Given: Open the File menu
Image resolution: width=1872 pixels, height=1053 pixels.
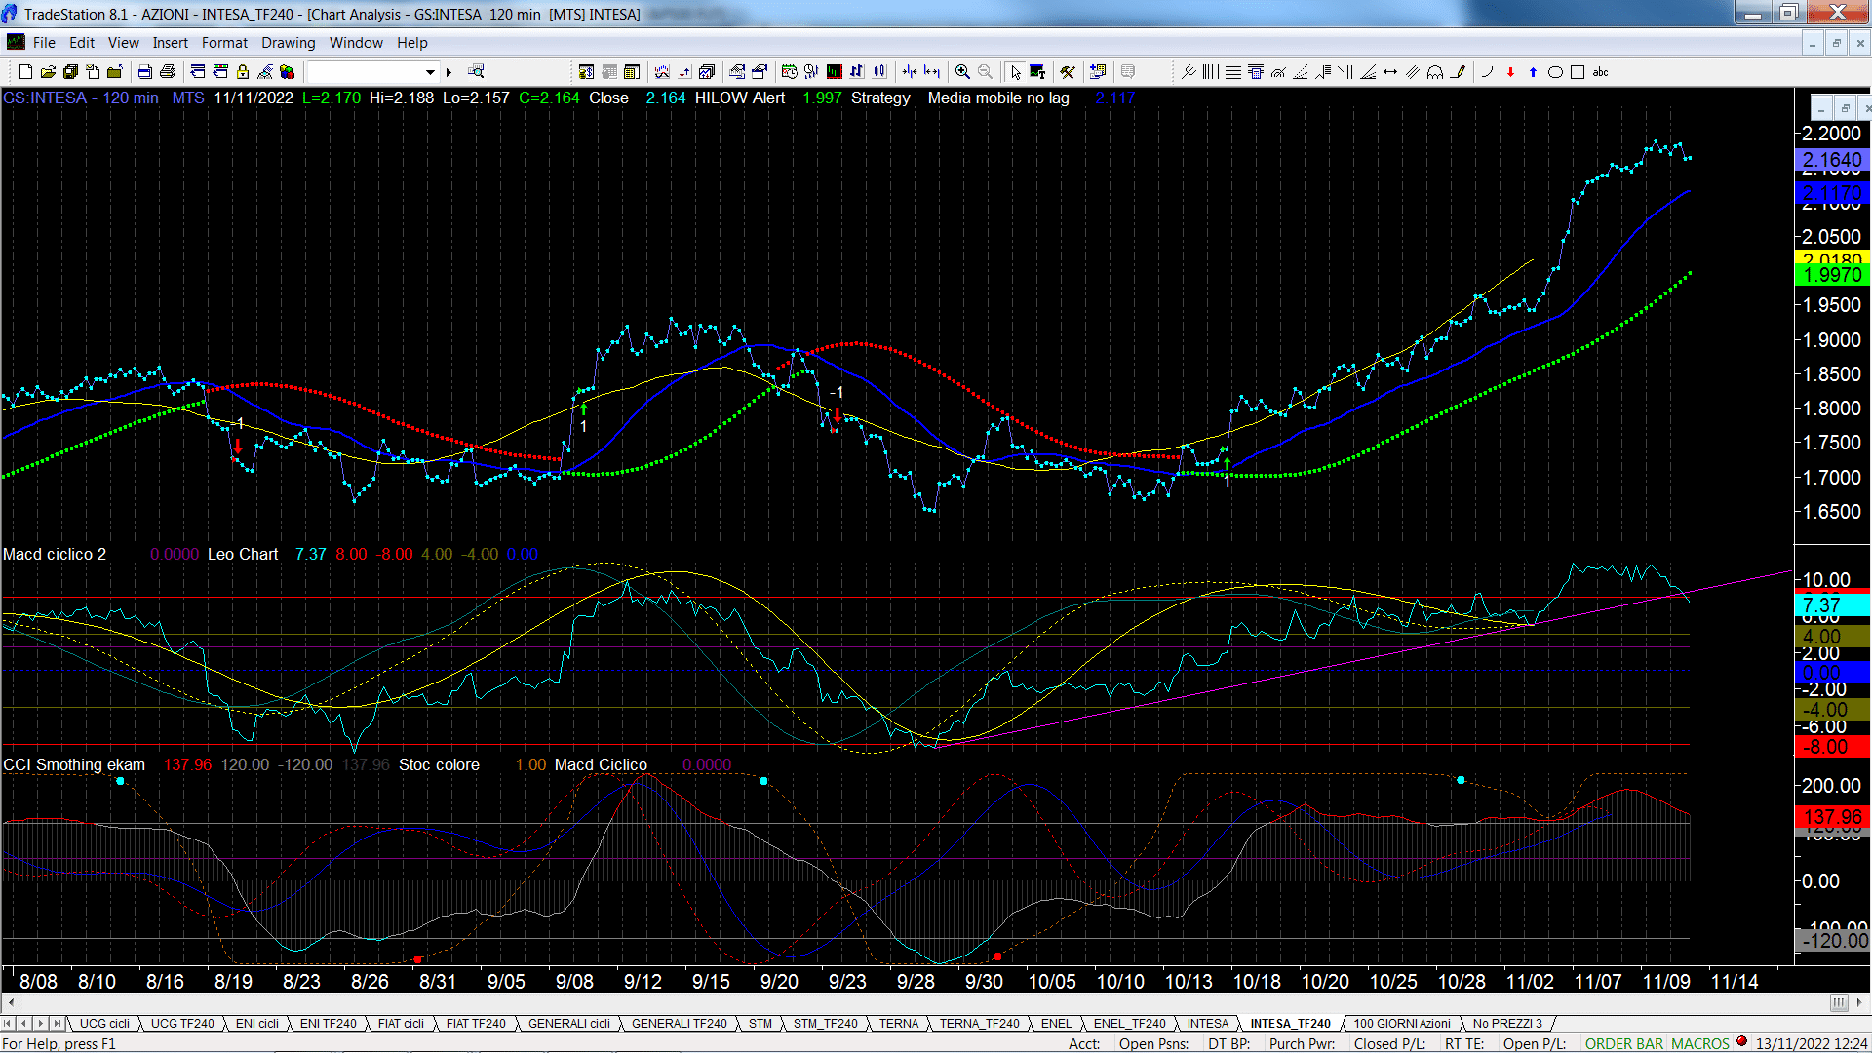Looking at the screenshot, I should point(44,43).
